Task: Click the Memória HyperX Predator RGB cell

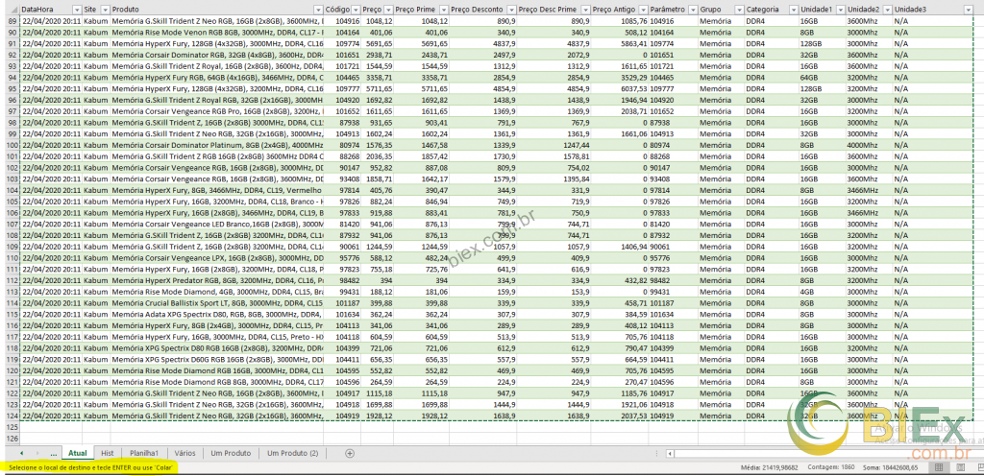Action: click(x=217, y=280)
